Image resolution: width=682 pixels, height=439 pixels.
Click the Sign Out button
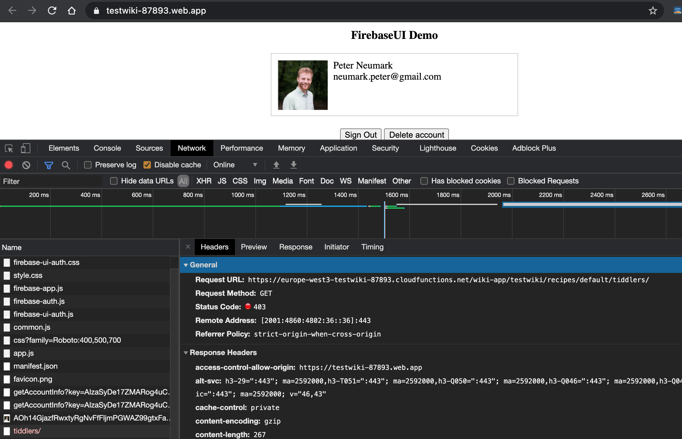coord(360,135)
